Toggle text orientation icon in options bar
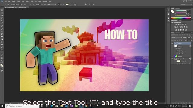193x108 pixels. click(8, 4)
